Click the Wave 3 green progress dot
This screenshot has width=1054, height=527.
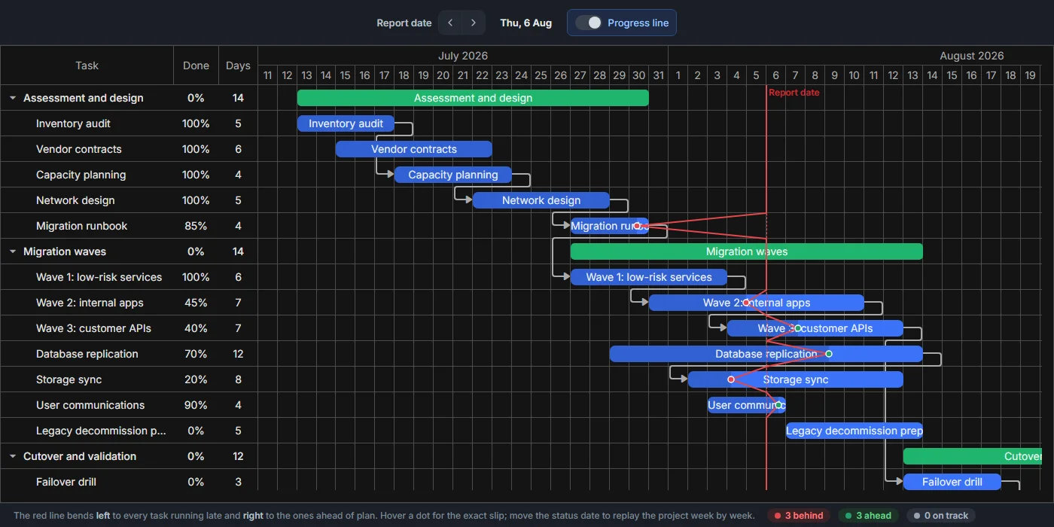point(798,328)
